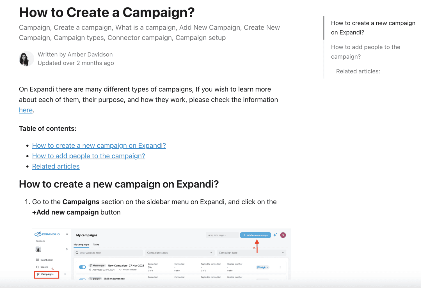Open the notifications bell icon

point(275,235)
